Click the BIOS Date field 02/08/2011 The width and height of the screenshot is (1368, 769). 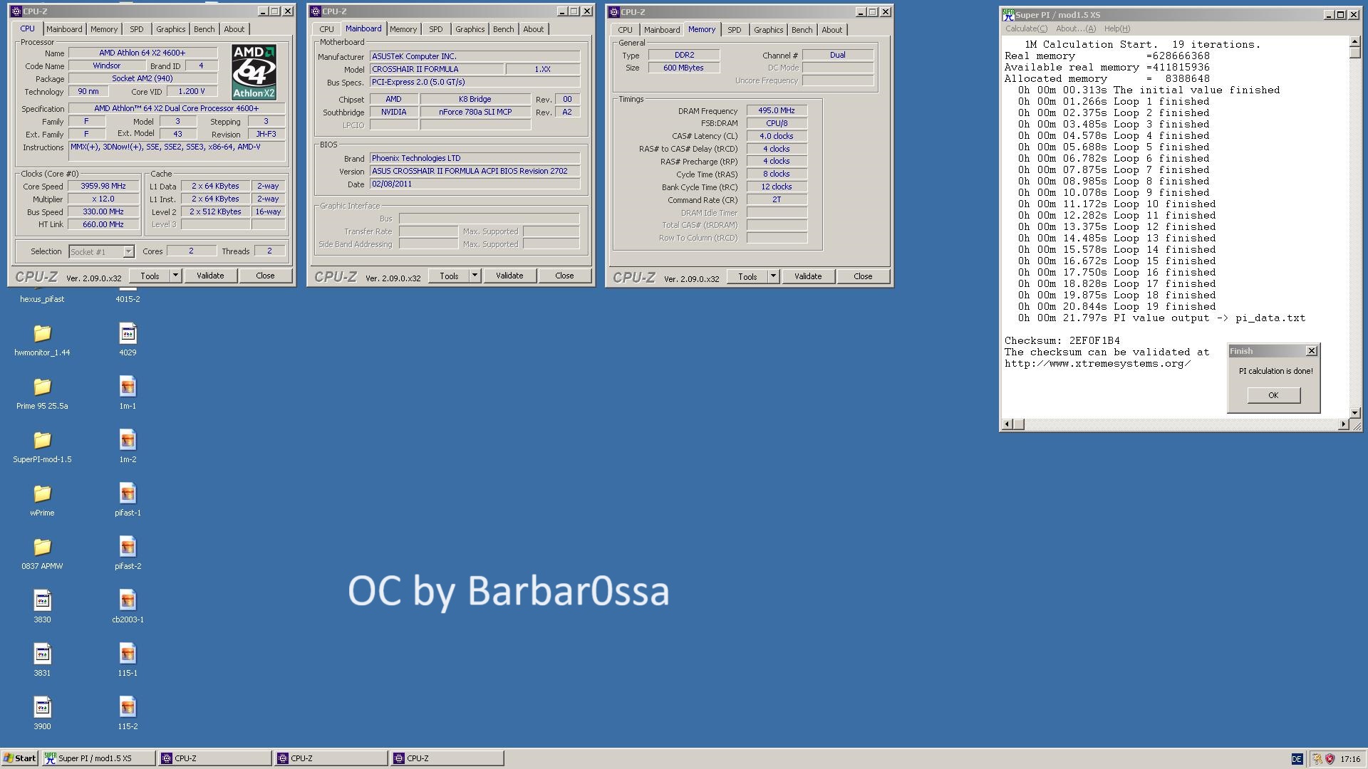tap(475, 184)
